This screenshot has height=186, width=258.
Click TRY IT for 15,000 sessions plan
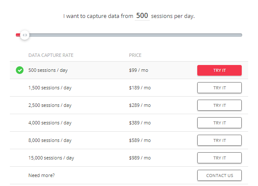pyautogui.click(x=219, y=158)
